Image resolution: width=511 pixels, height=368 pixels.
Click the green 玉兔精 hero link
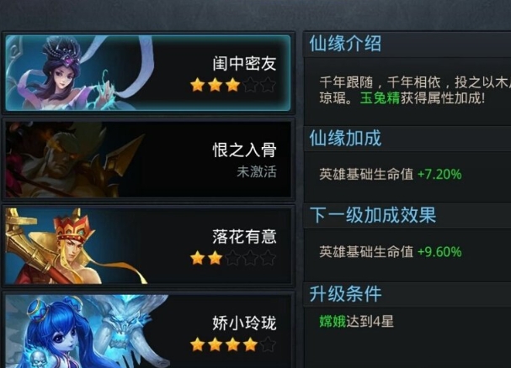pos(380,98)
